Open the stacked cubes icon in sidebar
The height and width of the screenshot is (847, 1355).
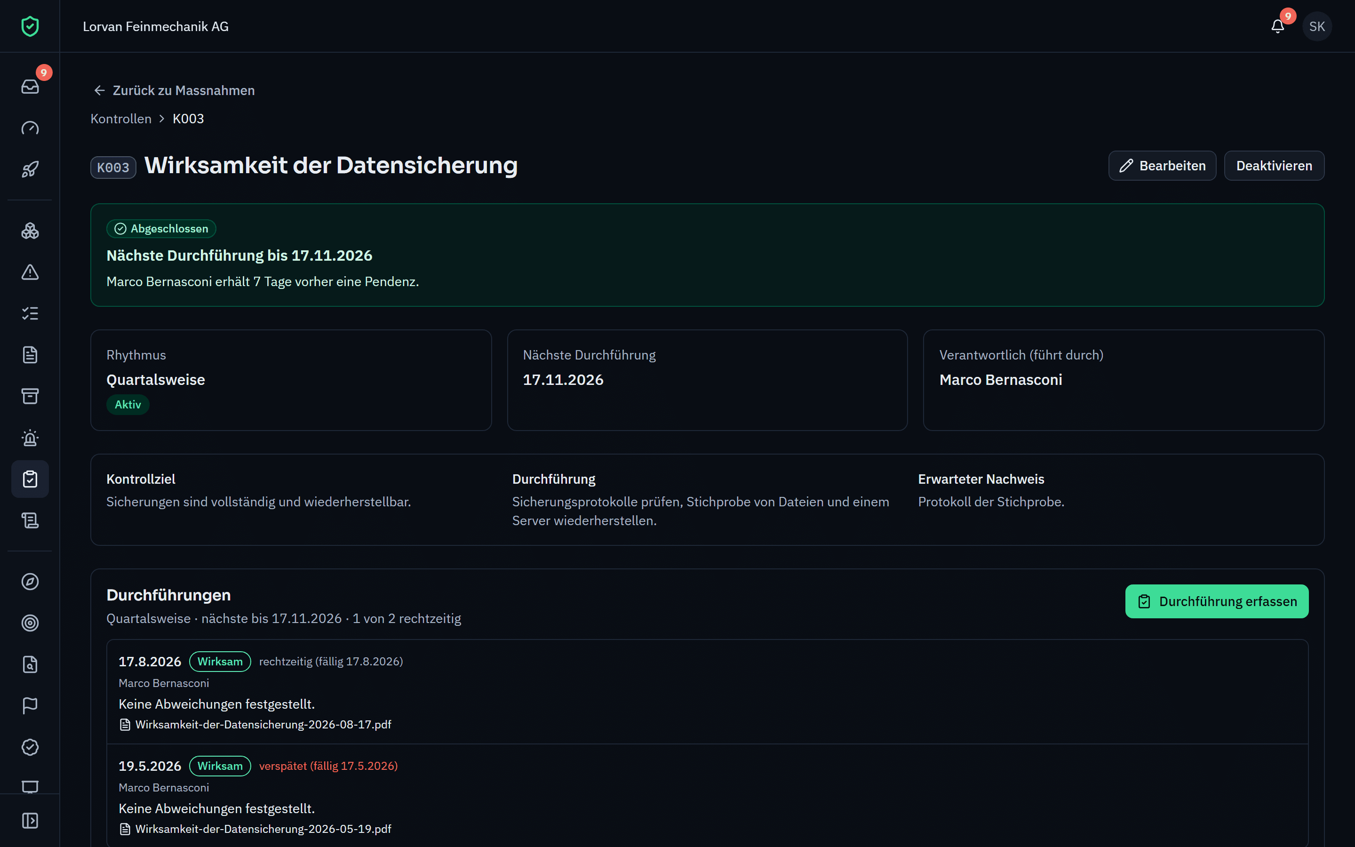[30, 231]
